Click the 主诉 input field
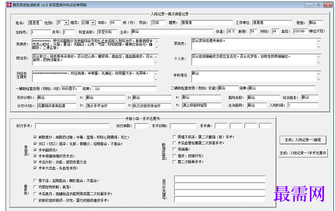 click(172, 32)
